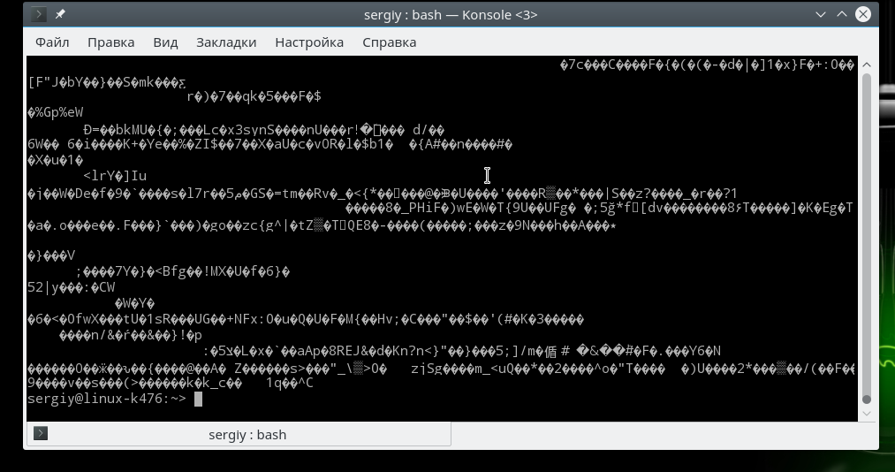Open the Справка menu
Image resolution: width=895 pixels, height=472 pixels.
pos(390,42)
